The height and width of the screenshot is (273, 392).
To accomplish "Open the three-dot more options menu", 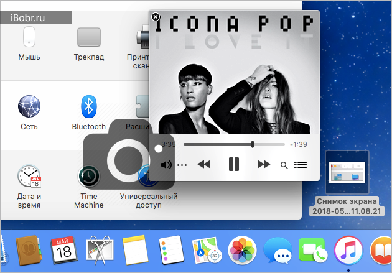I will (182, 165).
